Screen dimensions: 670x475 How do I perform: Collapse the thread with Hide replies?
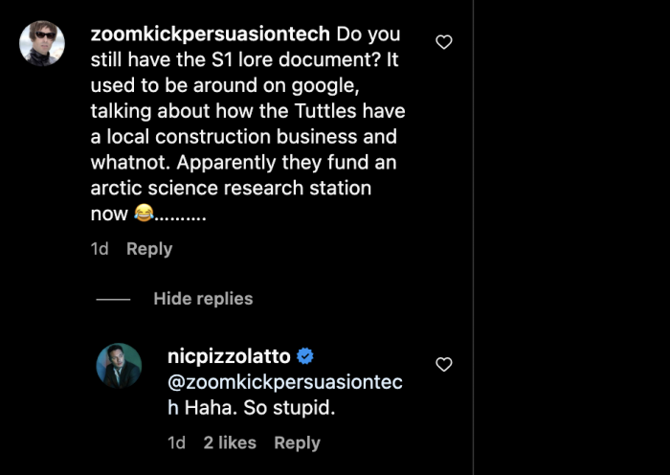[x=203, y=299]
